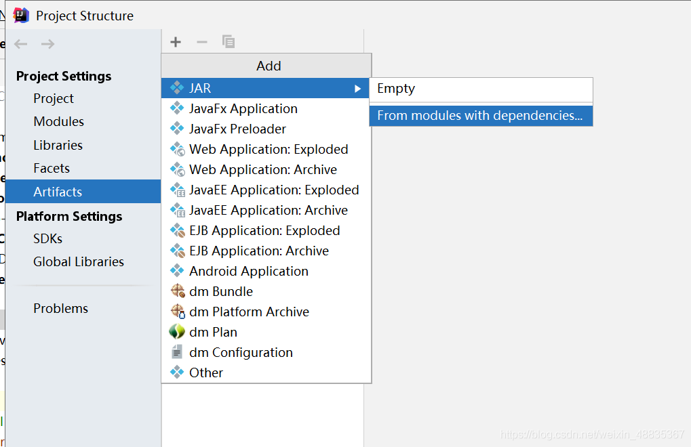Expand the JAR submenu arrow
691x447 pixels.
pyautogui.click(x=357, y=88)
